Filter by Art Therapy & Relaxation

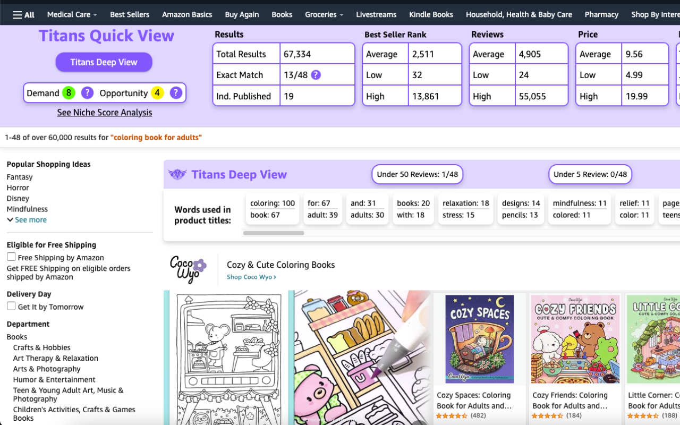56,358
